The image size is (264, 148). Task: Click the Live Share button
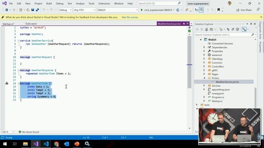244,10
